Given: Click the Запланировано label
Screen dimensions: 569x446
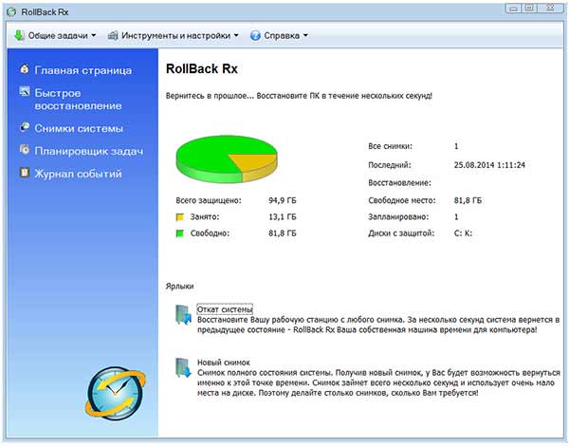Looking at the screenshot, I should (x=398, y=216).
